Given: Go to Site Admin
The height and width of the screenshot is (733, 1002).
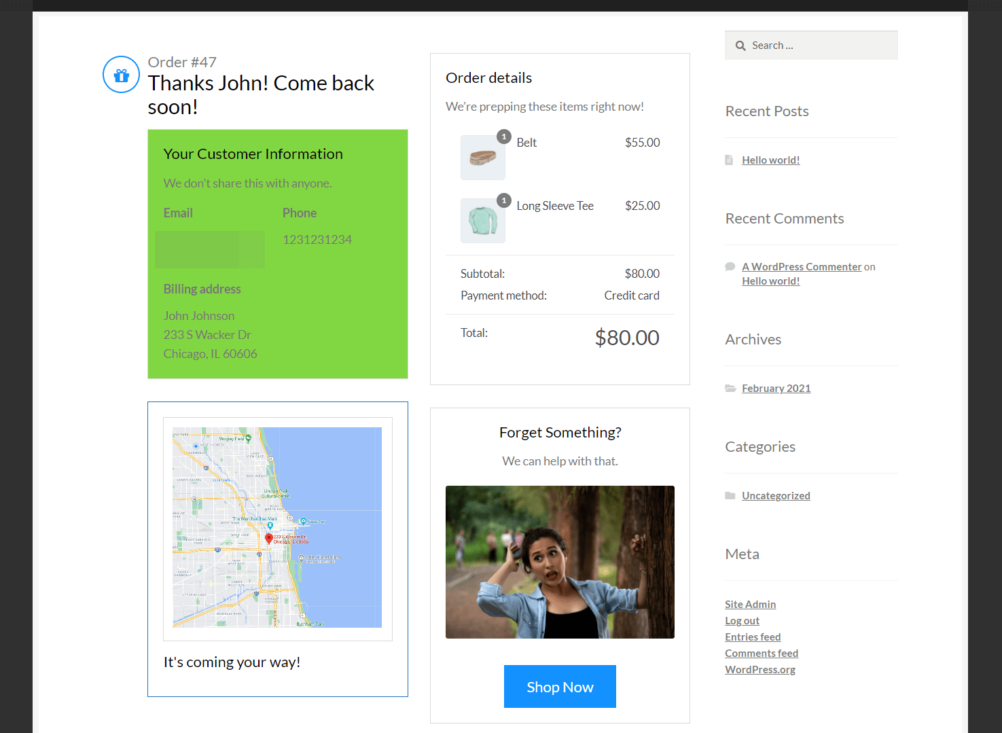Looking at the screenshot, I should pyautogui.click(x=750, y=605).
